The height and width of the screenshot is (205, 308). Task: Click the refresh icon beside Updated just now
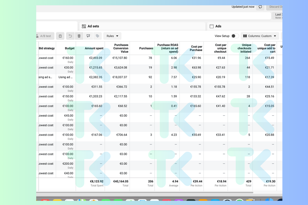pos(260,7)
